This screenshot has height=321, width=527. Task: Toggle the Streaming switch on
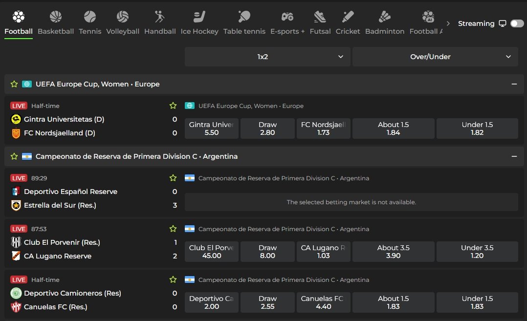click(x=516, y=23)
